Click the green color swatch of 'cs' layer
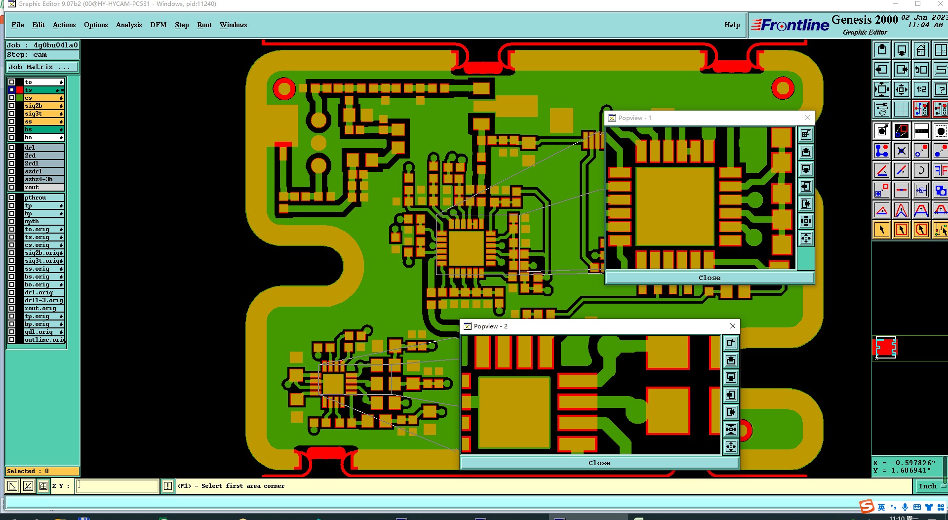Viewport: 948px width, 520px height. [x=20, y=98]
